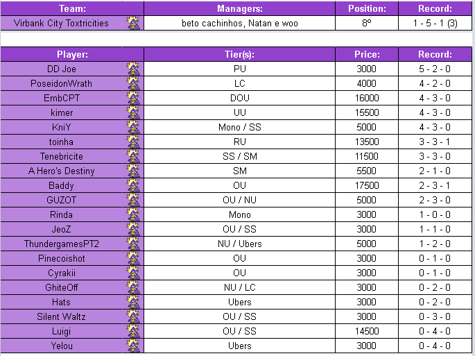Click the team icon next to toinha
Image resolution: width=475 pixels, height=356 pixels.
click(x=133, y=142)
